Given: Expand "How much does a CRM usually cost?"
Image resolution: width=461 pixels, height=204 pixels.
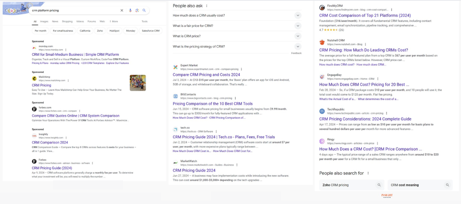Looking at the screenshot, I should coord(298,15).
